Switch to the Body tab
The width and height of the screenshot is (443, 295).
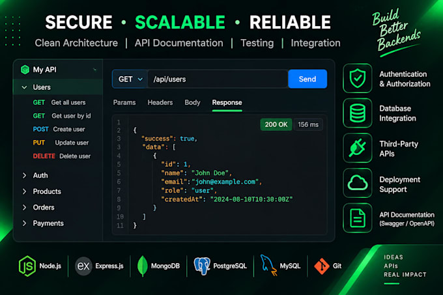[192, 102]
